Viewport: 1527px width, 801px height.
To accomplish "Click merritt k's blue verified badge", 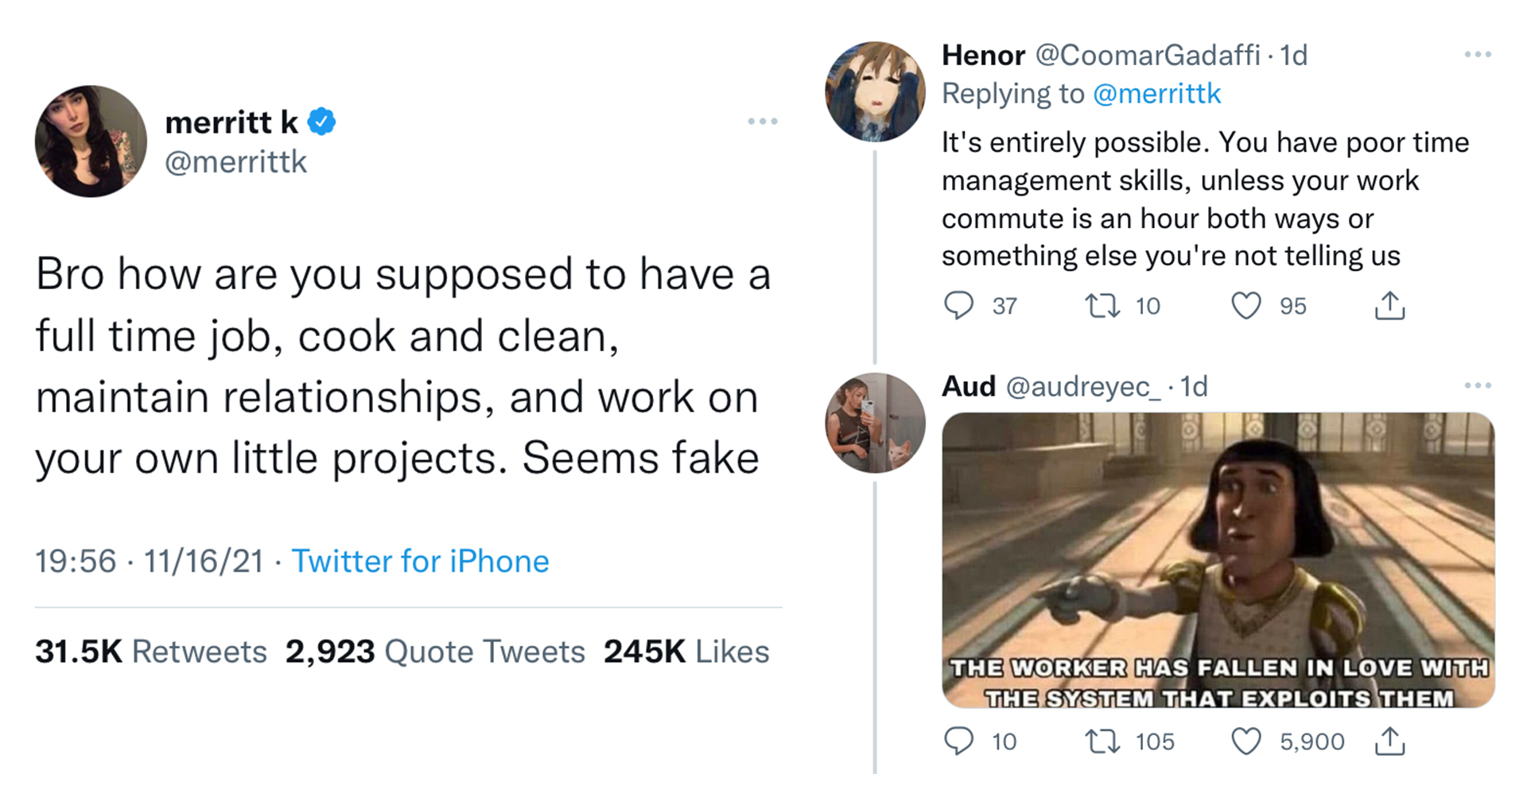I will pyautogui.click(x=321, y=122).
